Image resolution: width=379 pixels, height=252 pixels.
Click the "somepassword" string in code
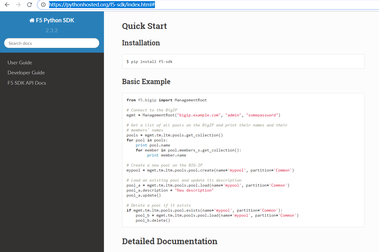(x=262, y=115)
